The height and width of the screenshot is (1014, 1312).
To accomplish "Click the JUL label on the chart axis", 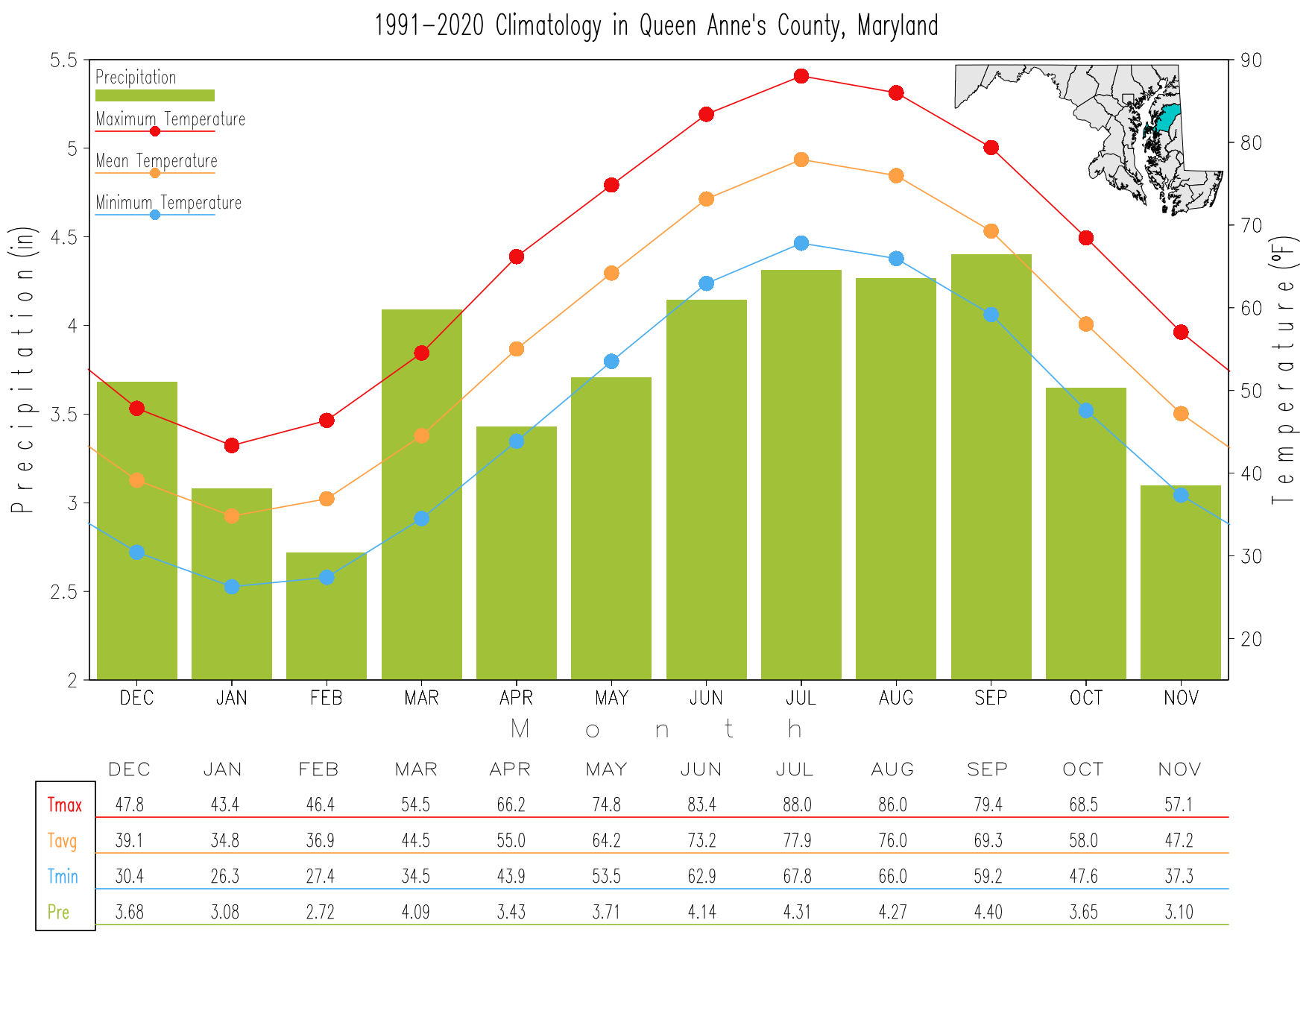I will coord(801,698).
